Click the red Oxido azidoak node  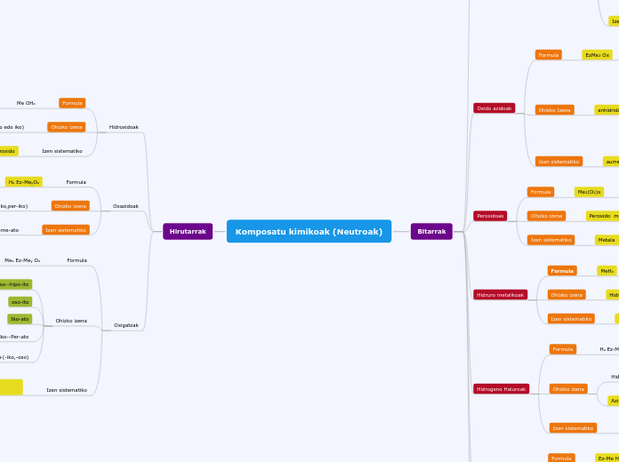click(x=494, y=108)
